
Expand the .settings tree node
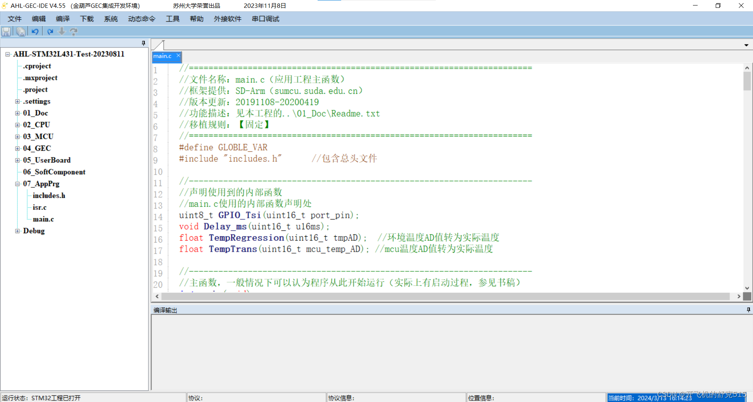[17, 101]
